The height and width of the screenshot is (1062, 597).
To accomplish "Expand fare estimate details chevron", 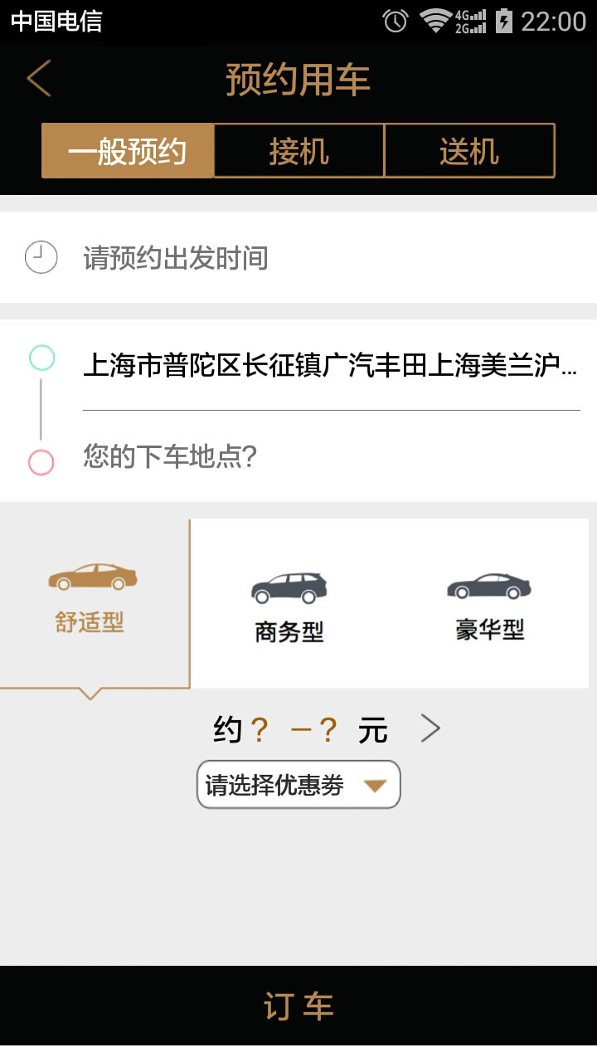I will pos(430,728).
